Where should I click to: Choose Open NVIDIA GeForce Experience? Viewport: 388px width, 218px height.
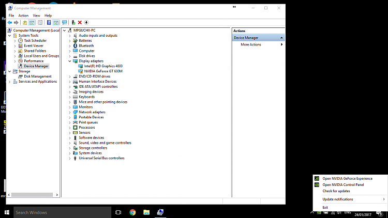(x=347, y=178)
